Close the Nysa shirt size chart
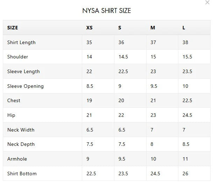213x184 pixels. (x=207, y=2)
